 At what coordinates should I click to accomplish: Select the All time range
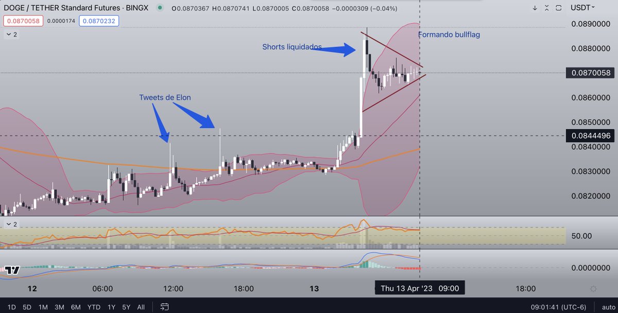click(141, 307)
